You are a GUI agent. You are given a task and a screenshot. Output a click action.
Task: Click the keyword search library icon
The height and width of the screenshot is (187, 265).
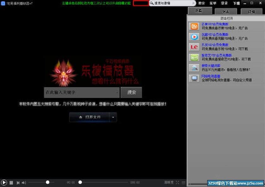tap(194, 68)
